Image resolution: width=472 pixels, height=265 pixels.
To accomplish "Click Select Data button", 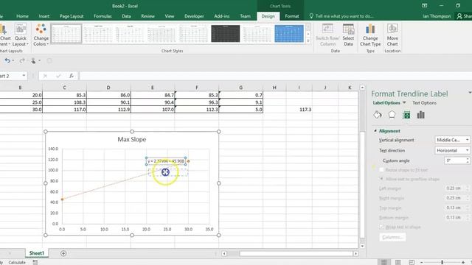I will (x=348, y=35).
